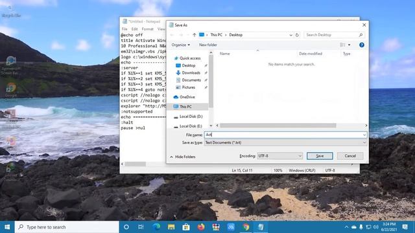
Task: Click the navigation pane scroll down arrow
Action: (211, 126)
